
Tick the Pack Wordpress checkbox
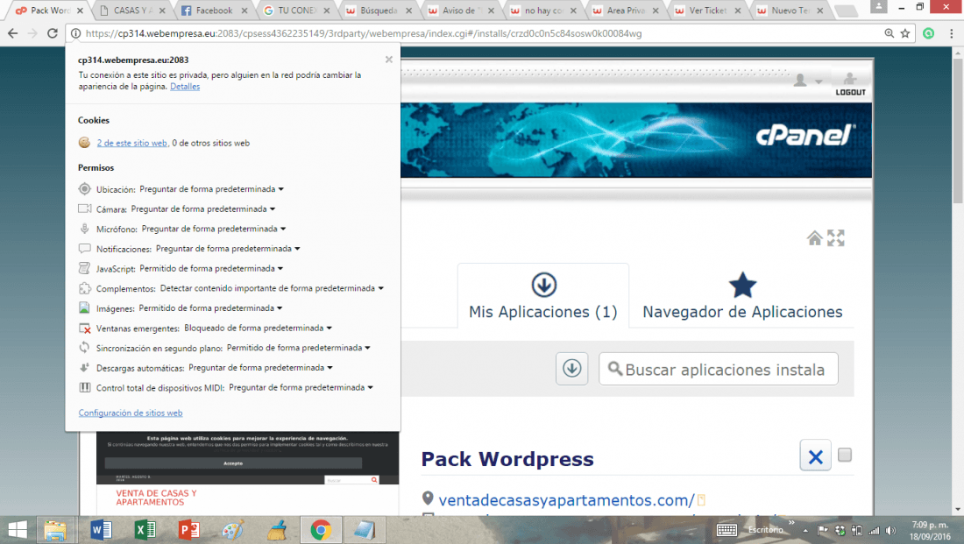pyautogui.click(x=845, y=455)
